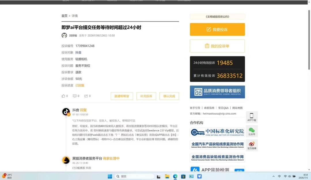311x180 pixels.
Task: Open Microsoft Store from taskbar
Action: (x=183, y=177)
